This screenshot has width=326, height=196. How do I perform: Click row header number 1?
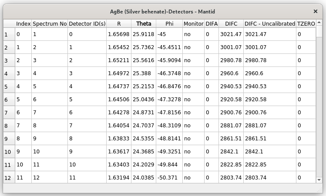pyautogui.click(x=9, y=34)
